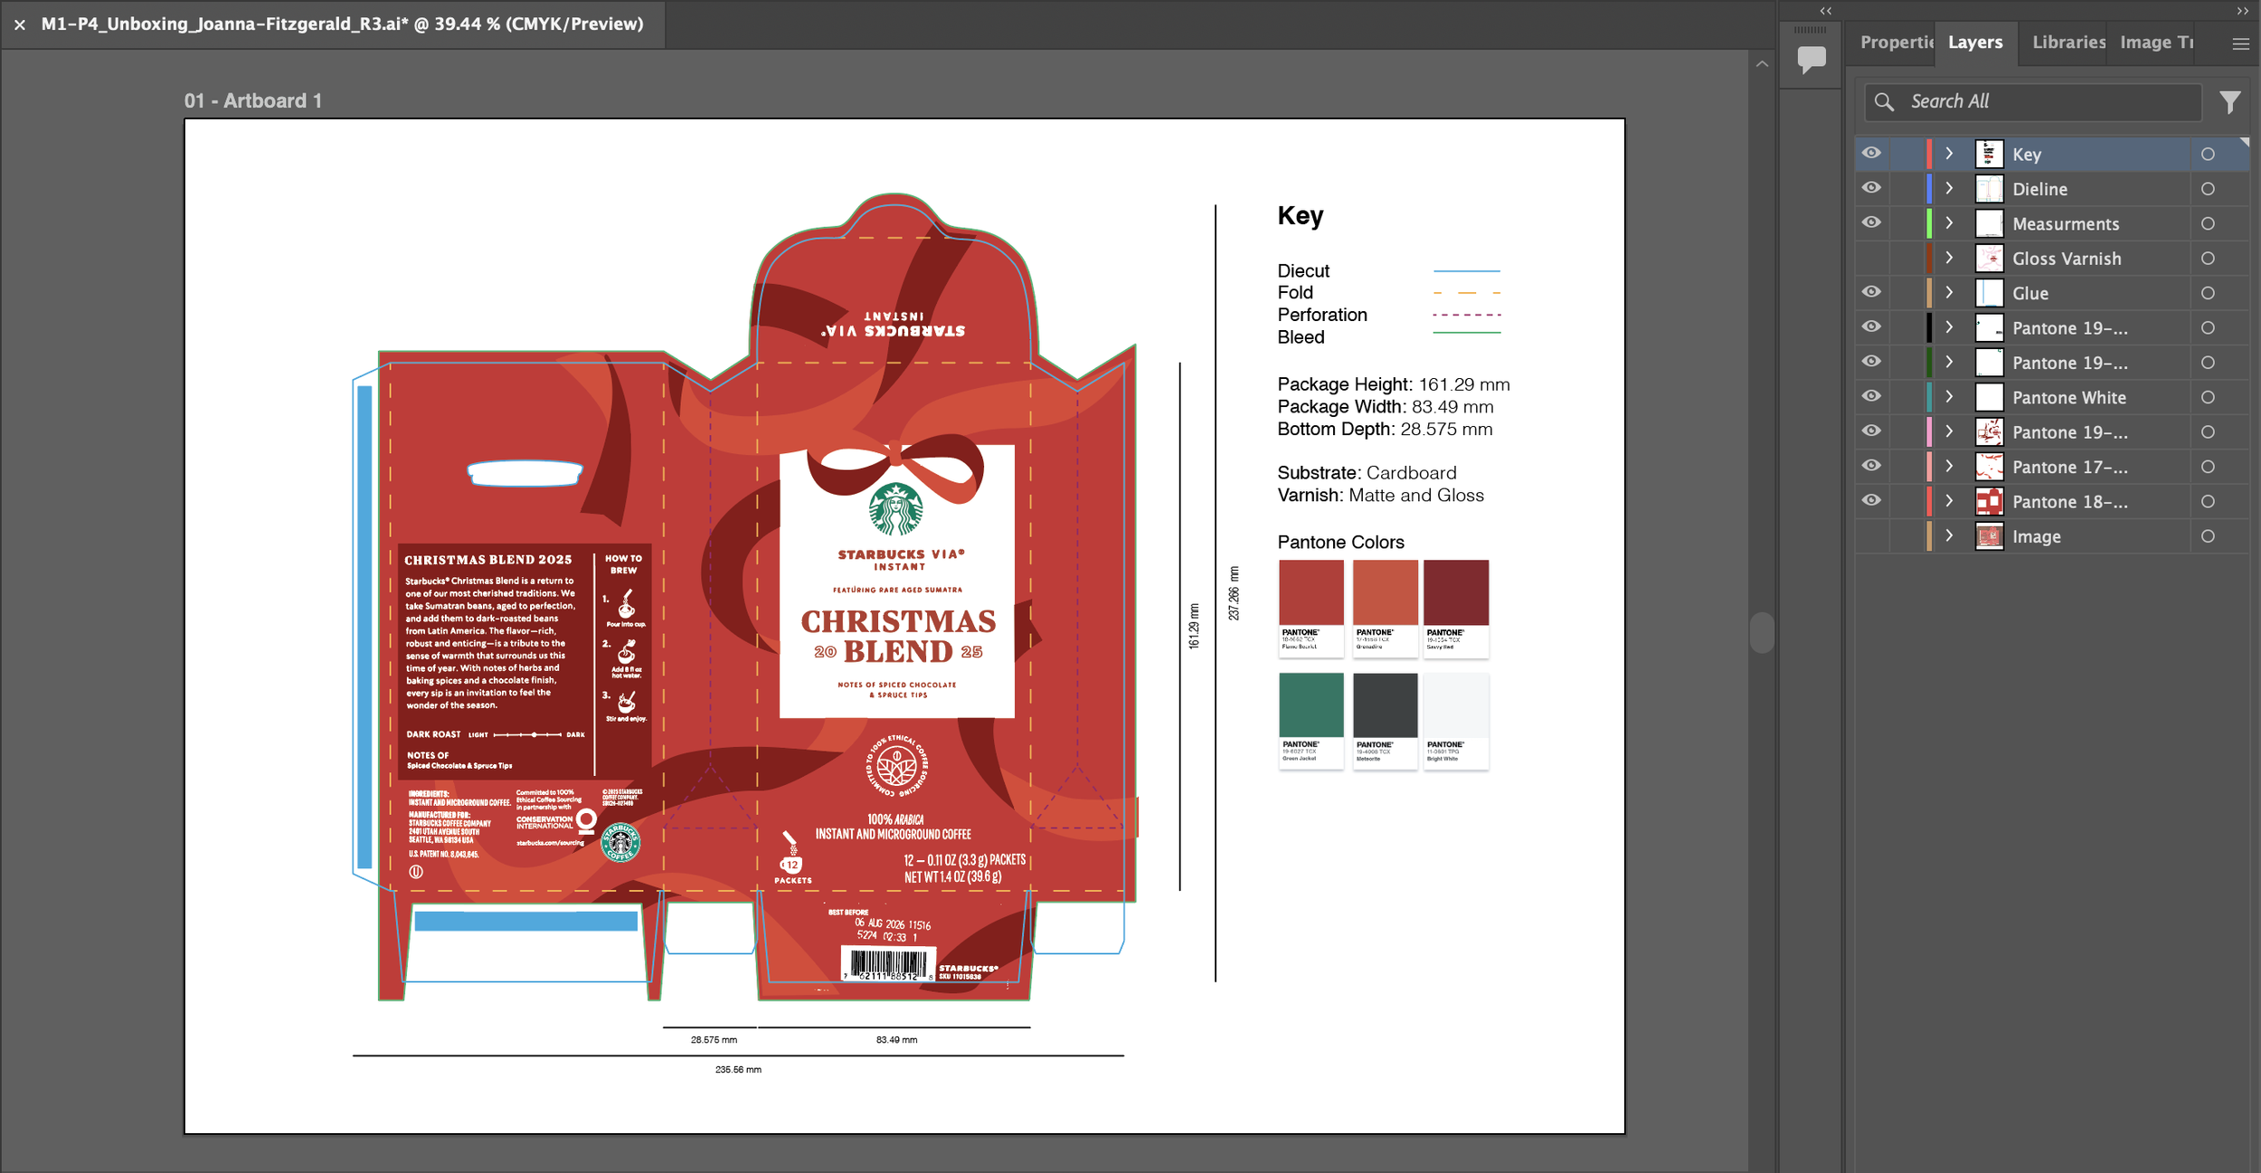Expand the Pantone White layer
Viewport: 2261px width, 1173px height.
(x=1950, y=398)
